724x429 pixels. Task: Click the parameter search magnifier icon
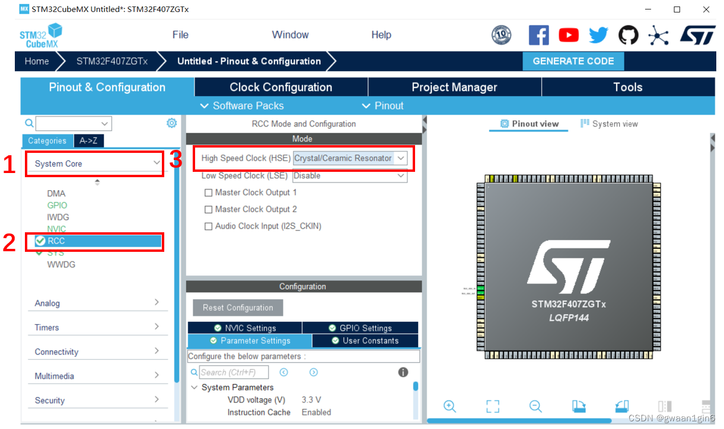[x=194, y=373]
